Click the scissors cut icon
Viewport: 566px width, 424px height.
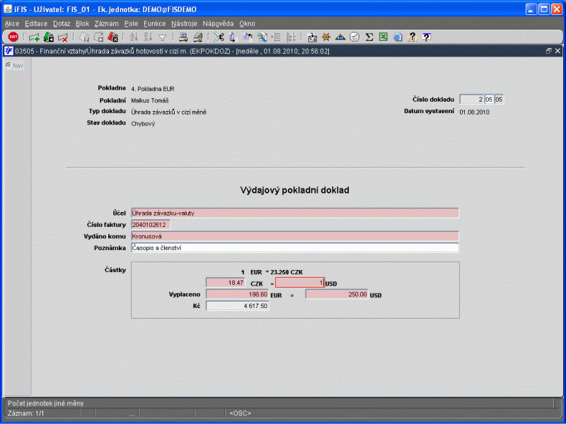(219, 37)
